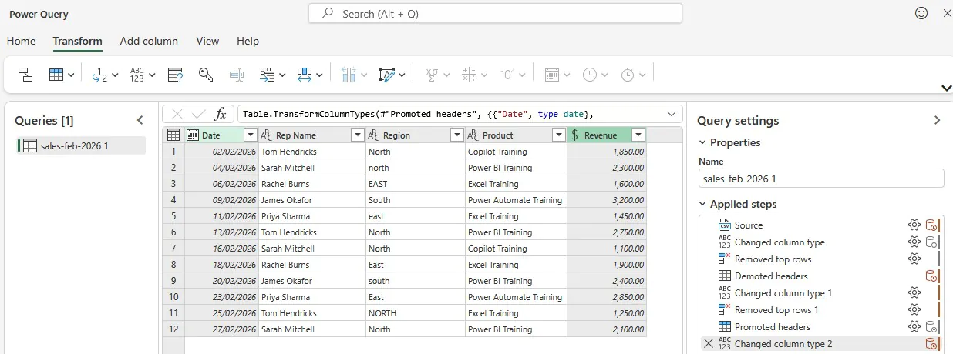Click the Standard arithmetic operations icon
953x354 pixels.
(470, 75)
